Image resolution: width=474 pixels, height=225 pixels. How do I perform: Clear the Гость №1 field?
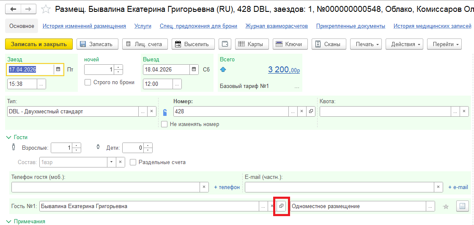271,206
